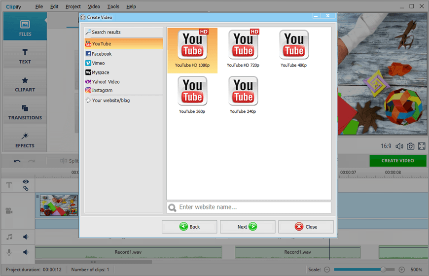Minimize the Create Video dialog
Viewport: 429px width, 276px height.
coord(316,16)
